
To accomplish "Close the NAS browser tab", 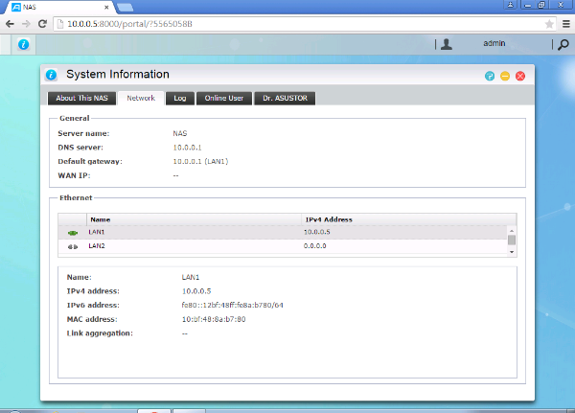I will pos(106,7).
